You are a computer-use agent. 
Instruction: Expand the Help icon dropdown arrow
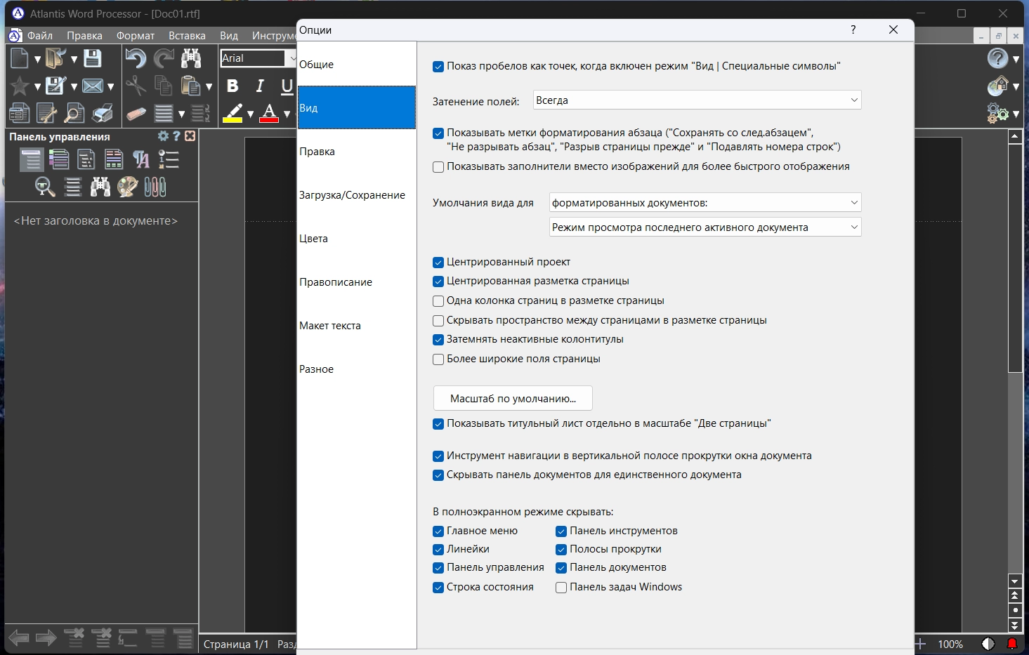[x=1016, y=59]
